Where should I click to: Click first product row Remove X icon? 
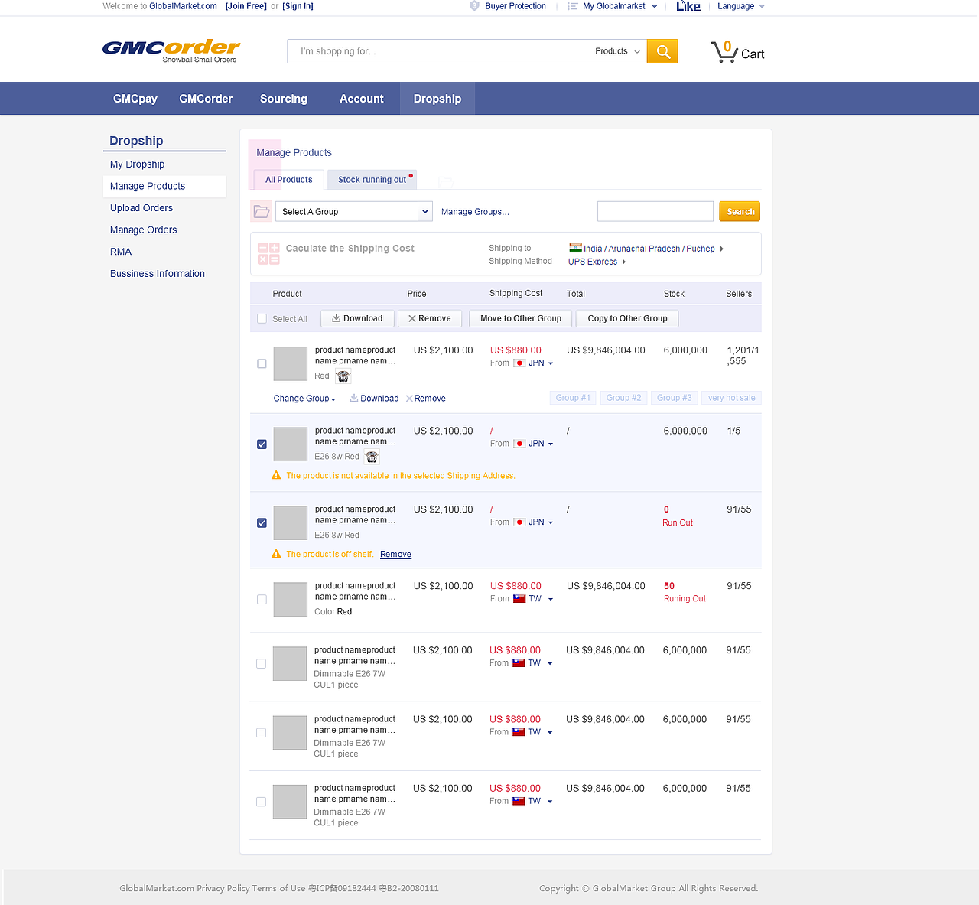pyautogui.click(x=409, y=398)
